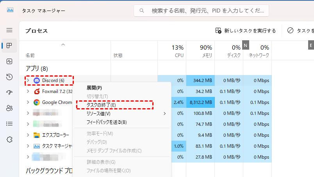
Task: Choose 展開(P) in context menu
Action: [94, 88]
